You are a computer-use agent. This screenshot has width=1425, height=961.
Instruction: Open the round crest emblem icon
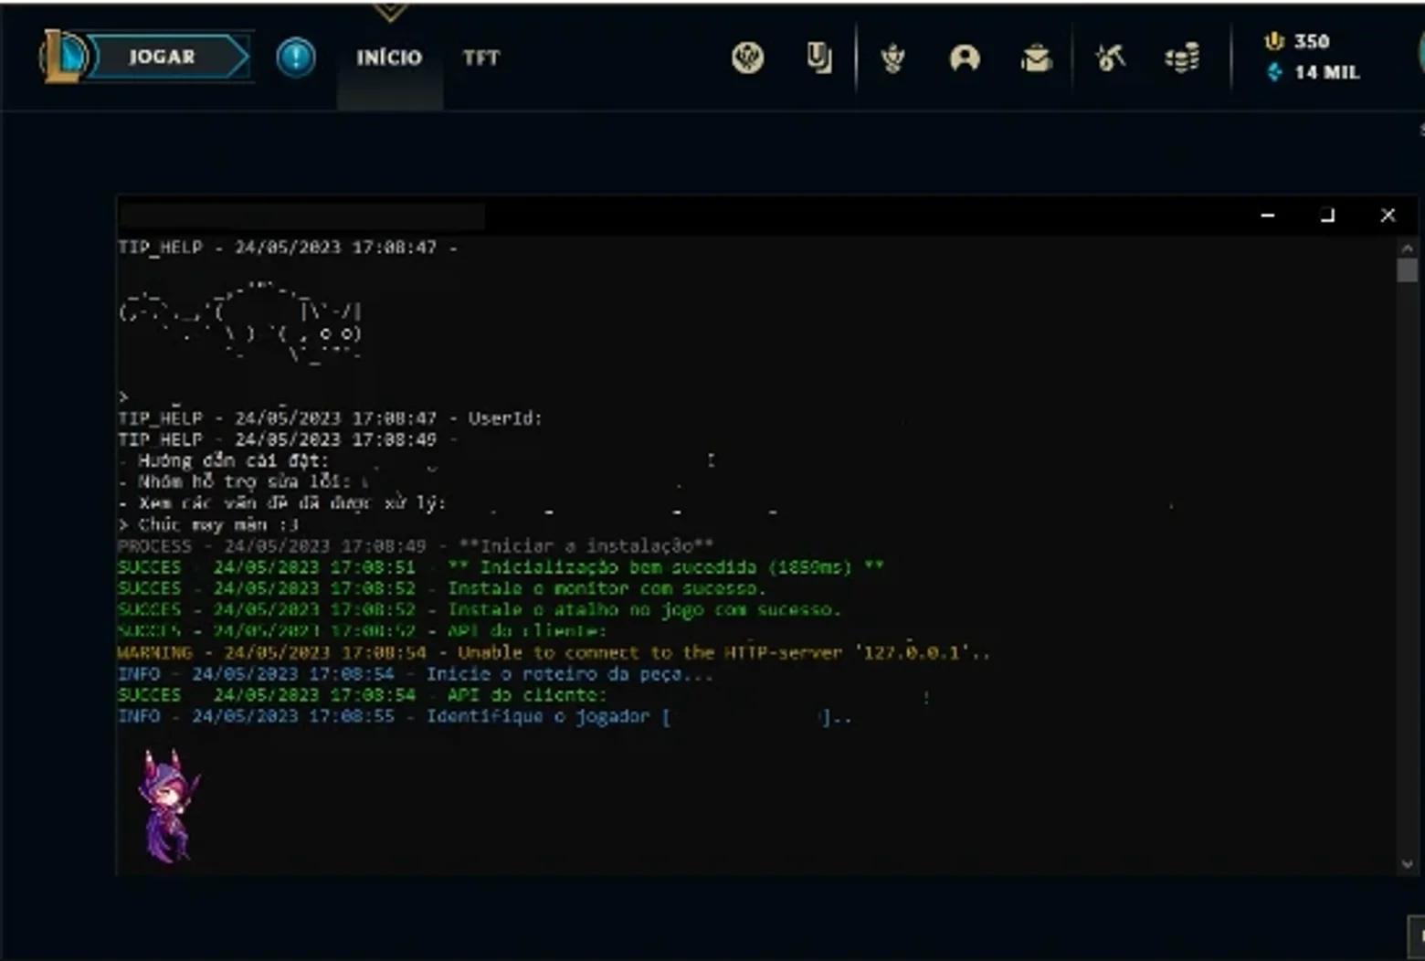[x=747, y=58]
